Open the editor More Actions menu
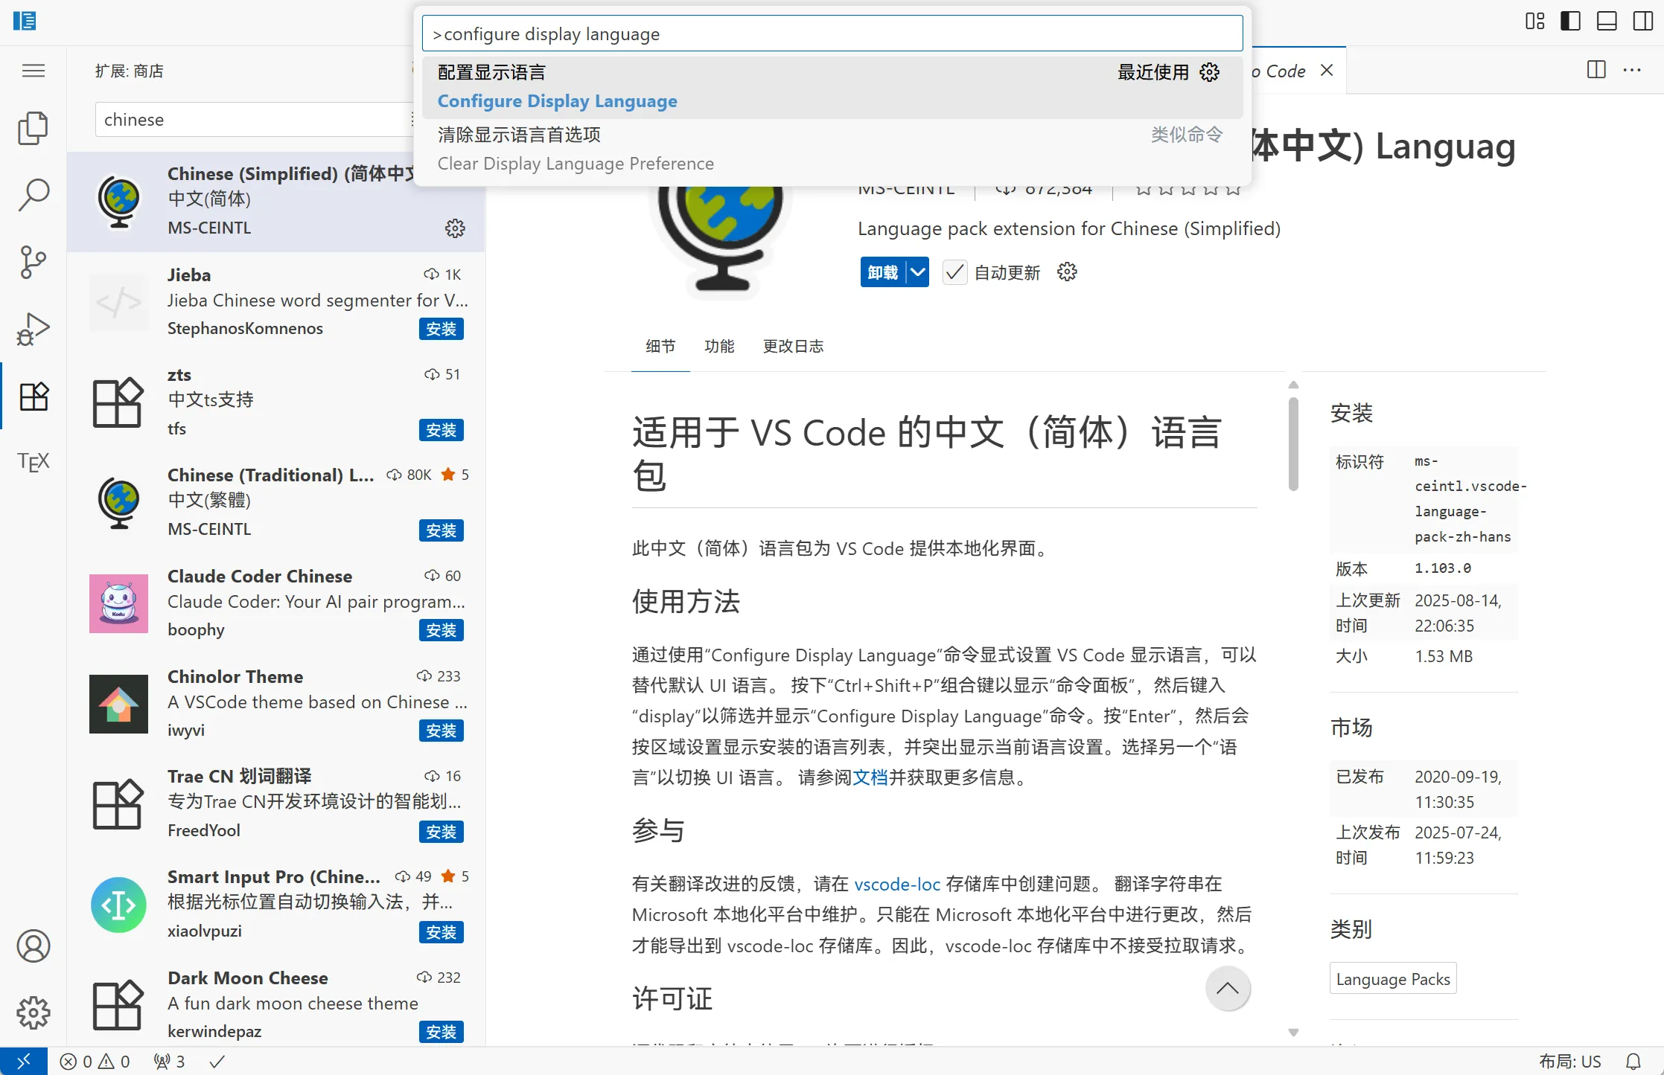1664x1075 pixels. (1632, 70)
